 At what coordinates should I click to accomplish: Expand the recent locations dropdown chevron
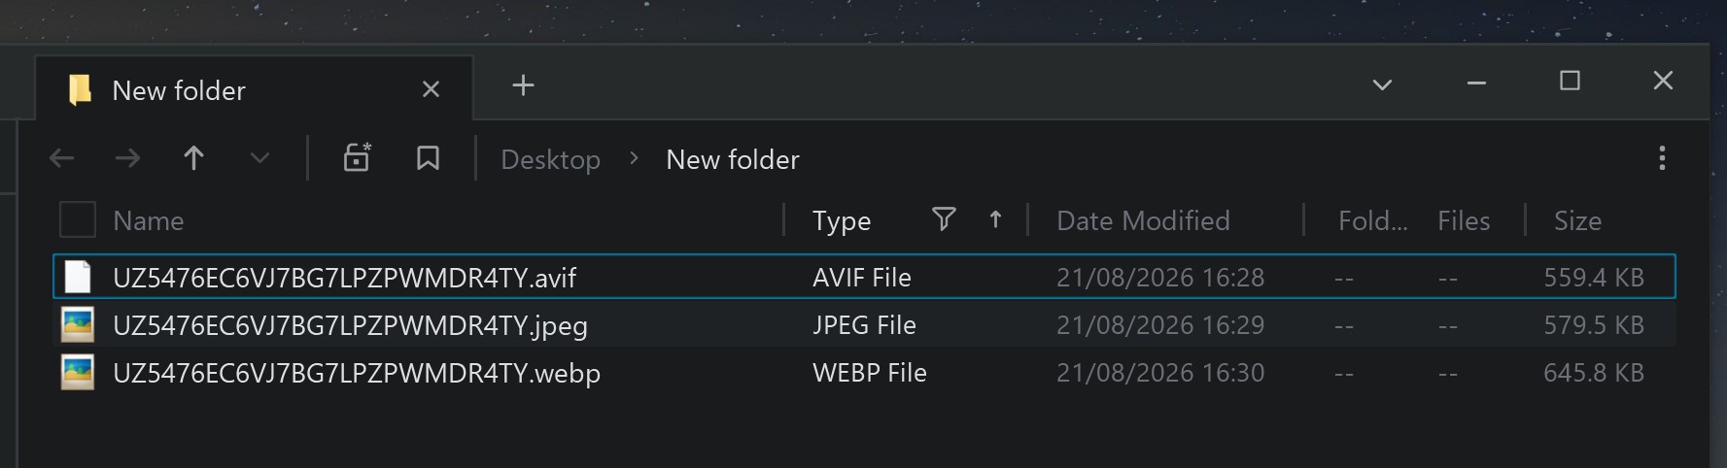[259, 158]
